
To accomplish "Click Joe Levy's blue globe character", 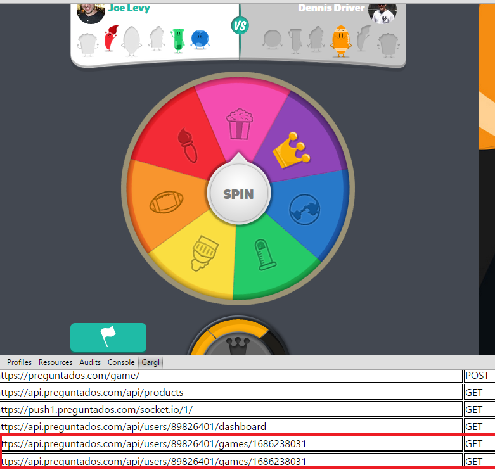I will pyautogui.click(x=200, y=40).
